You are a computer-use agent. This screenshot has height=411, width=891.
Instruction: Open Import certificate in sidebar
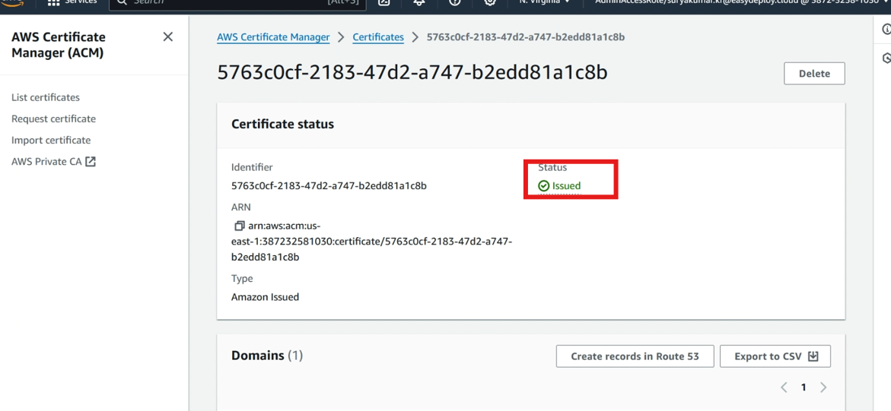point(51,141)
